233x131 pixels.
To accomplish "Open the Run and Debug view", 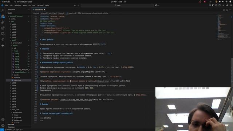I will click(3, 22).
